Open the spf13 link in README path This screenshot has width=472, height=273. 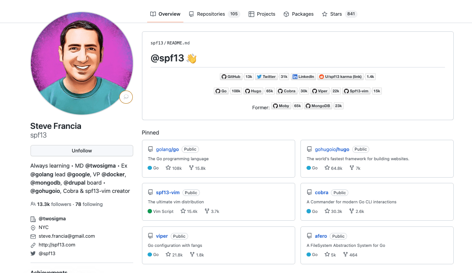[x=157, y=43]
